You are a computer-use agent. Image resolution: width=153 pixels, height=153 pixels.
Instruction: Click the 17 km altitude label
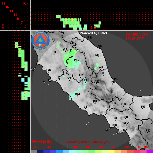coord(3,3)
